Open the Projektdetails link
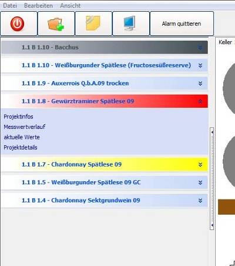Image resolution: width=235 pixels, height=266 pixels. point(21,147)
